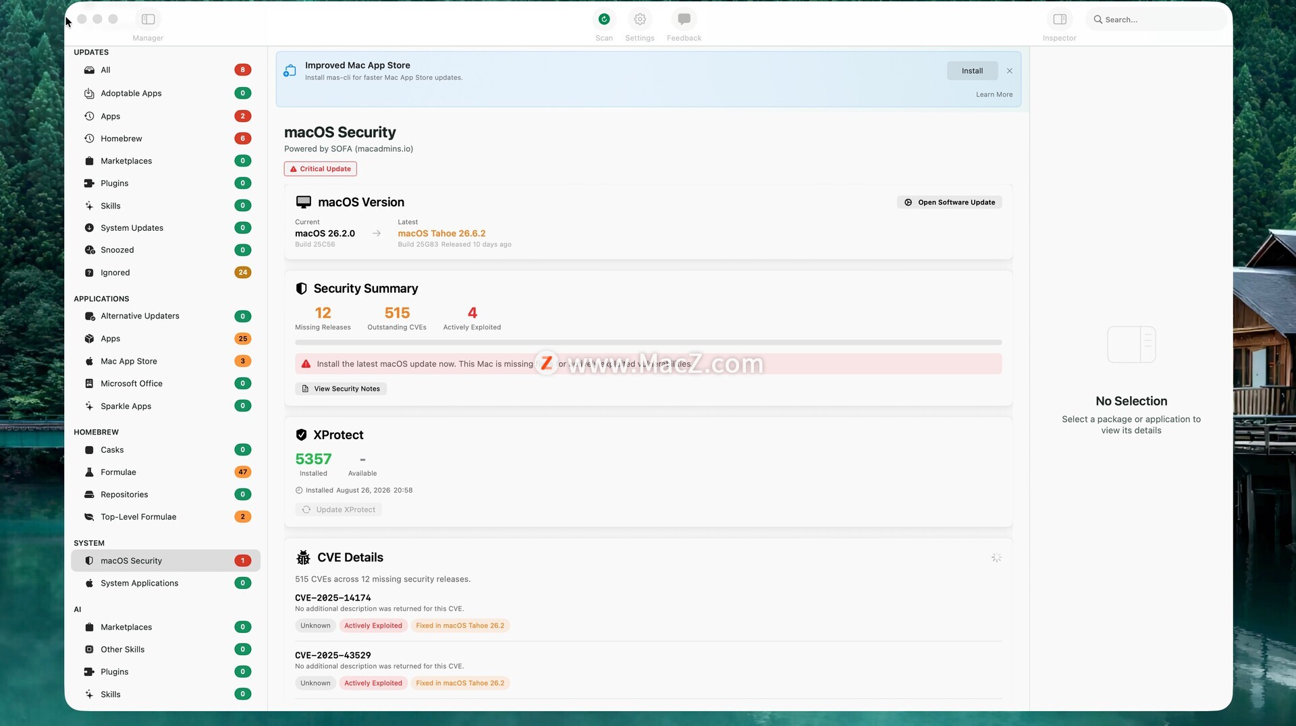Image resolution: width=1296 pixels, height=726 pixels.
Task: View Security Notes
Action: (341, 389)
